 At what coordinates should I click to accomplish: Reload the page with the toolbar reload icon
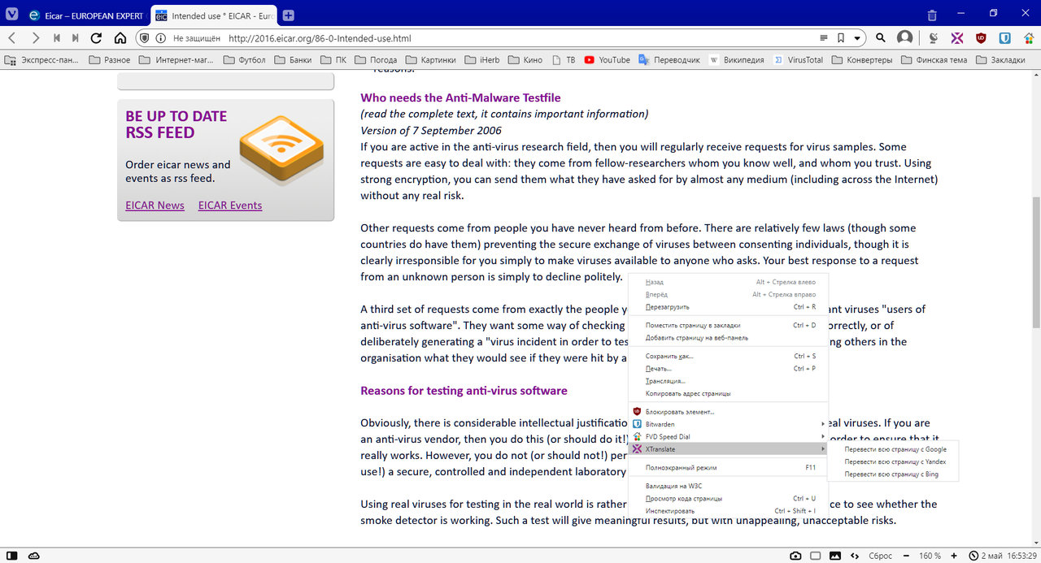pyautogui.click(x=96, y=38)
